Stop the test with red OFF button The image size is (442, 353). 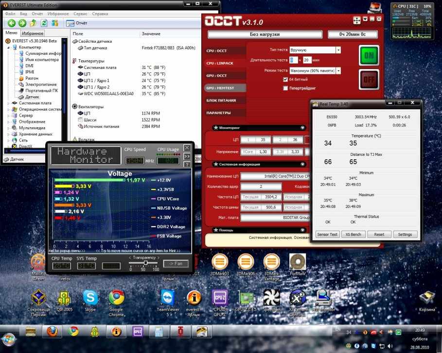(x=369, y=80)
